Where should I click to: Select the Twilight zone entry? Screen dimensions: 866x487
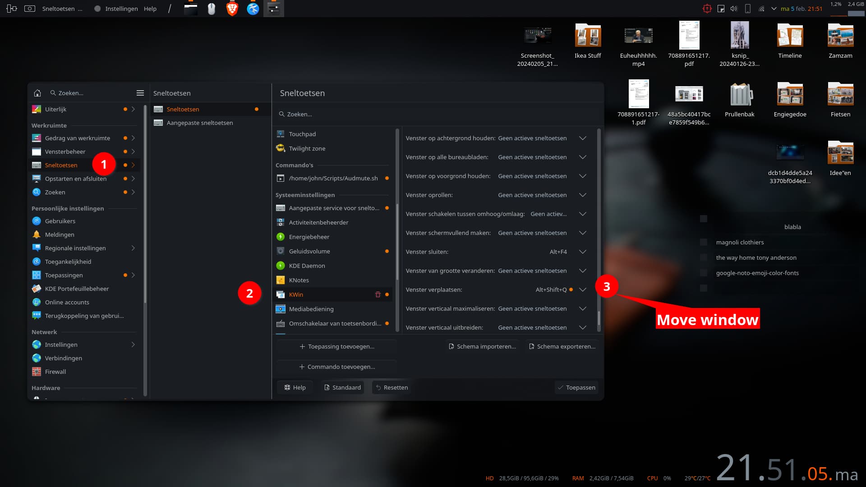point(306,148)
